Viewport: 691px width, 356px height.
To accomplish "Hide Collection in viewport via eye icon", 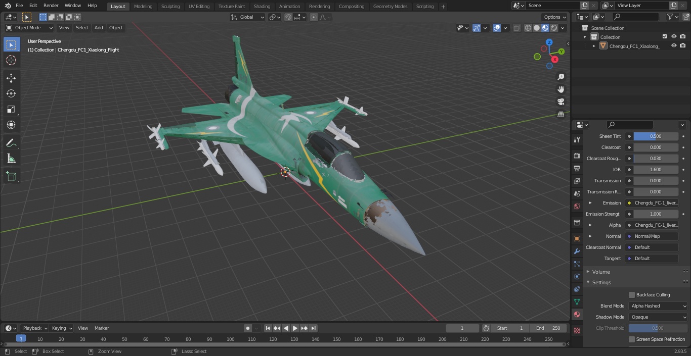I will (x=674, y=37).
